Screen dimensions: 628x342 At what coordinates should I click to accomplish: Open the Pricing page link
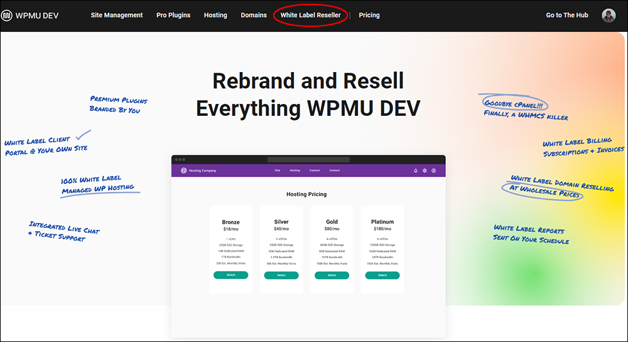point(369,15)
